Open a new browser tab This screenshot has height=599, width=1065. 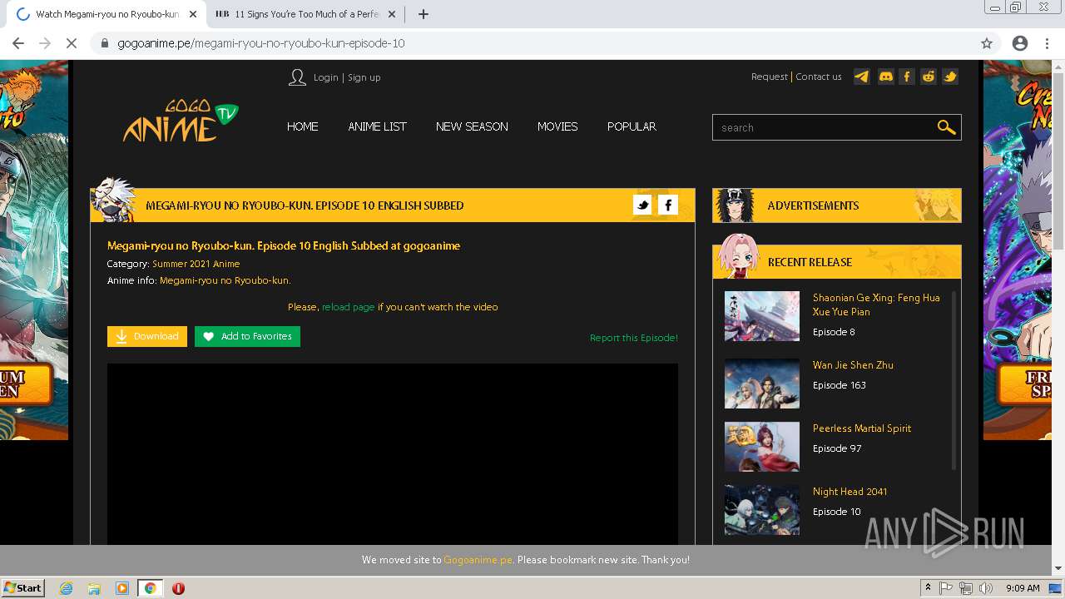click(x=423, y=14)
